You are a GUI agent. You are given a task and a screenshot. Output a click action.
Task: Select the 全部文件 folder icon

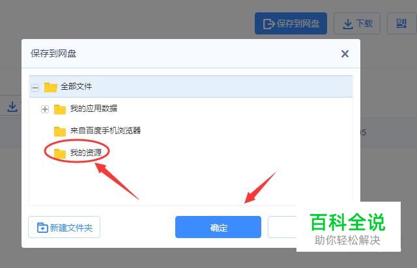click(x=51, y=87)
